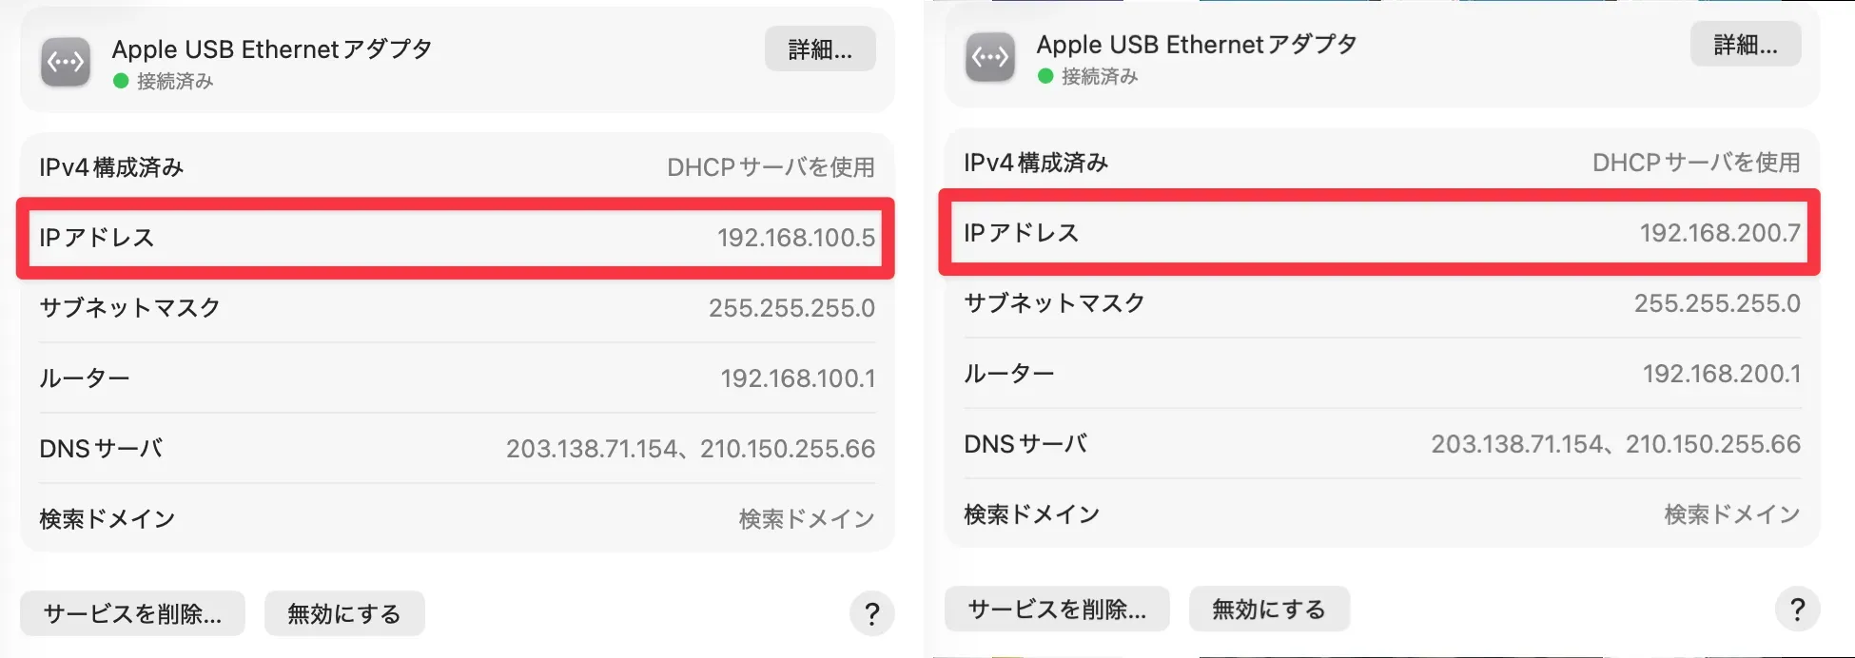Disable service with right panel's 無効にする button
Image resolution: width=1855 pixels, height=658 pixels.
[1269, 610]
